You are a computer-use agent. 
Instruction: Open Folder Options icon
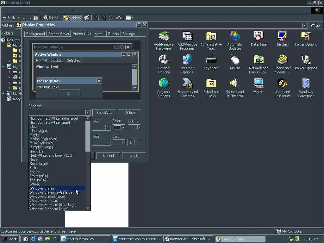(306, 39)
